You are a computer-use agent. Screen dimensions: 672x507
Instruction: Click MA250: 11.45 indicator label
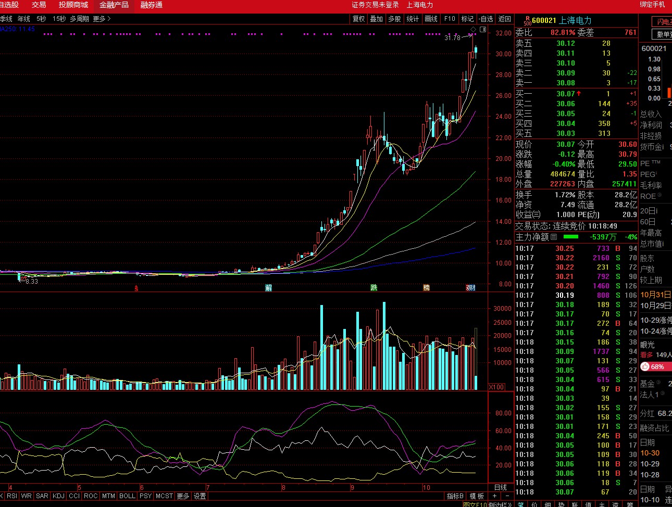(x=17, y=29)
